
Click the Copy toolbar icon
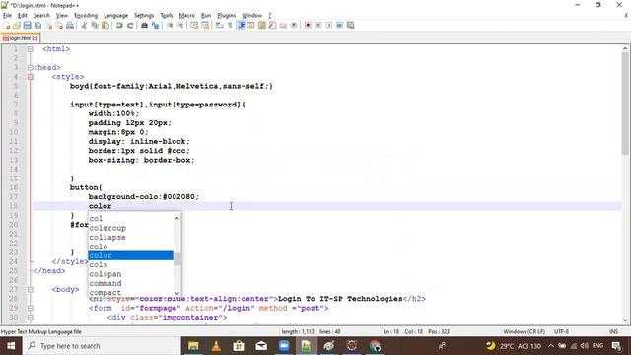(95, 25)
